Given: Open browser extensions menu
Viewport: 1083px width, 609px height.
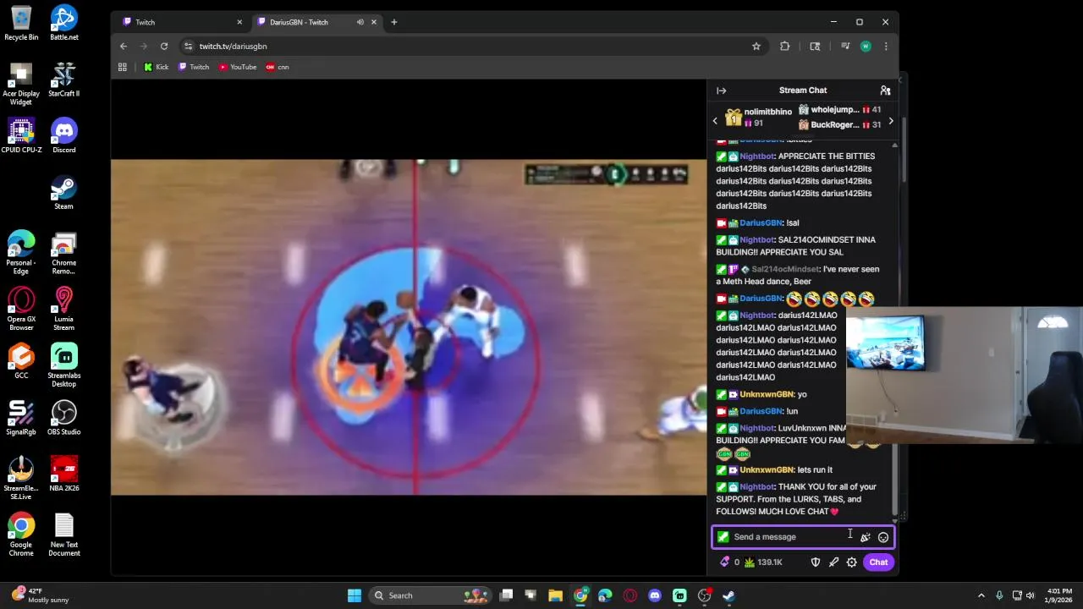Looking at the screenshot, I should [785, 47].
